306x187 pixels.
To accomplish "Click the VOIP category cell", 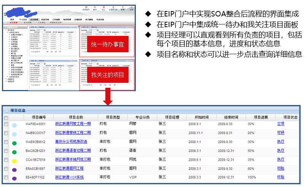I will (x=133, y=177).
